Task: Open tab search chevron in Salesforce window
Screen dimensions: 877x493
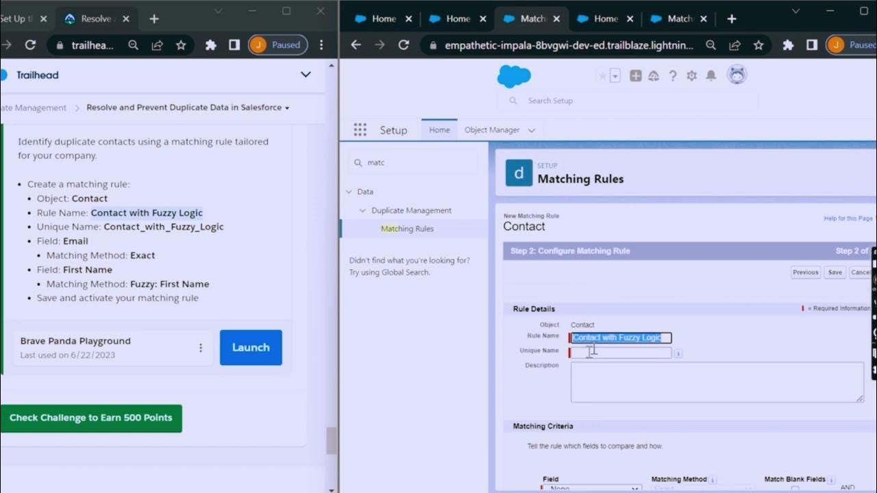Action: coord(796,11)
